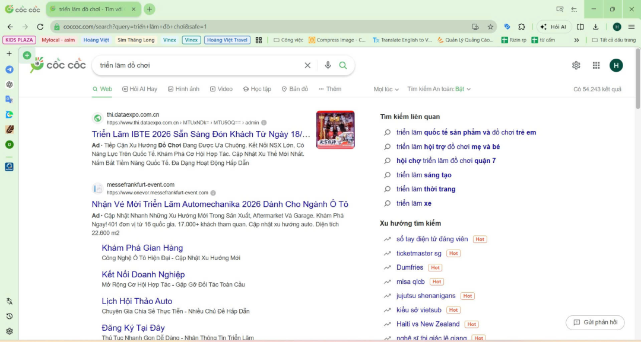This screenshot has height=342, width=641.
Task: Open the Triển Lãm IBTE 2026 ad result
Action: click(201, 134)
